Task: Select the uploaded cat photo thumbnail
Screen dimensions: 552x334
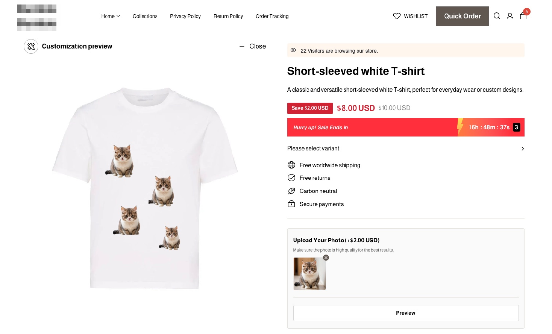Action: click(x=309, y=274)
